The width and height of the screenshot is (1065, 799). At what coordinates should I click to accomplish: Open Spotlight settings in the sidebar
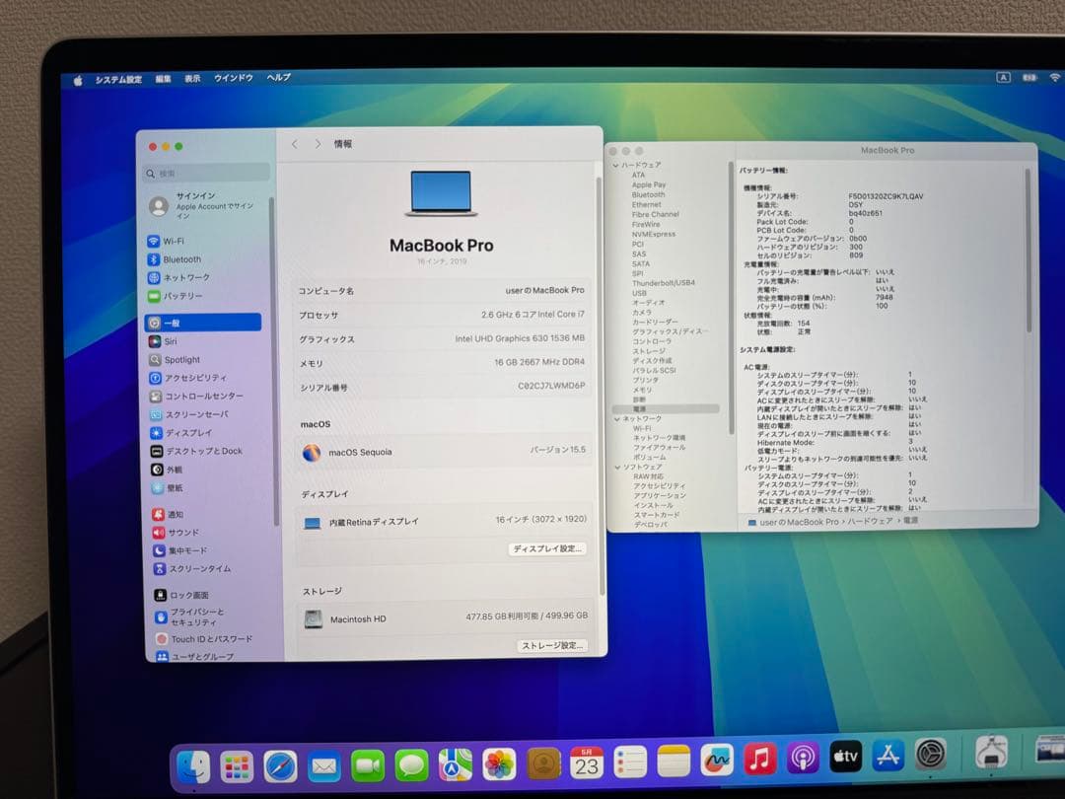175,360
